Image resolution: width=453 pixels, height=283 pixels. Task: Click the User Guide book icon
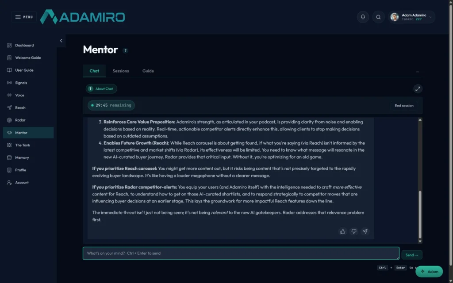coord(9,70)
